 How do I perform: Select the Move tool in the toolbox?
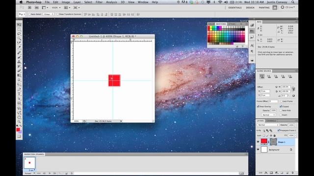point(19,24)
